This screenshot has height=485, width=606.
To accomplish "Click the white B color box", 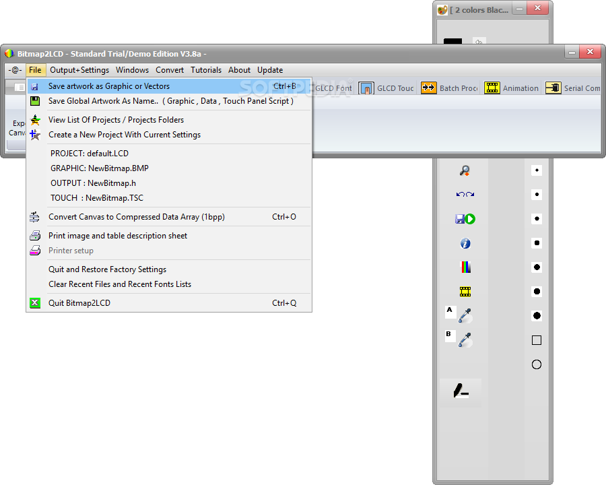I will pos(450,337).
